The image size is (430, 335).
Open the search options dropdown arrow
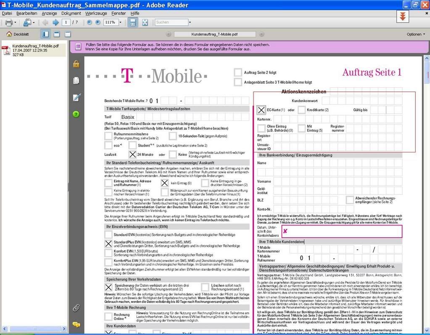tap(190, 22)
